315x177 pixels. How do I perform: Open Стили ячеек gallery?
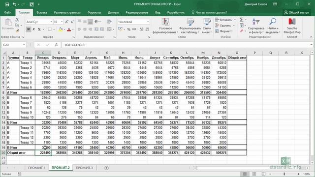point(207,26)
